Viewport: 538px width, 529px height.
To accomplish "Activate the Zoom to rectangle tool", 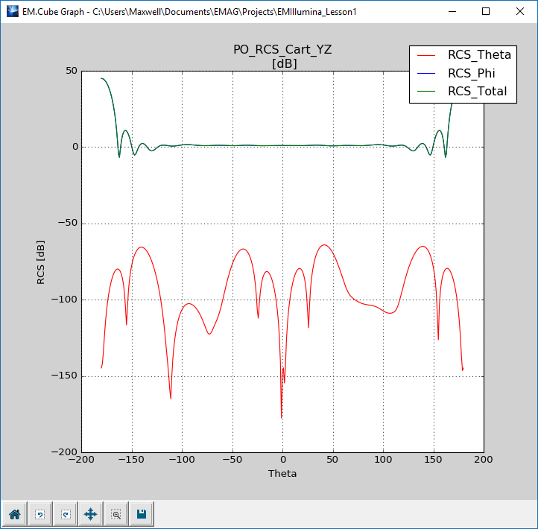I will pyautogui.click(x=116, y=514).
